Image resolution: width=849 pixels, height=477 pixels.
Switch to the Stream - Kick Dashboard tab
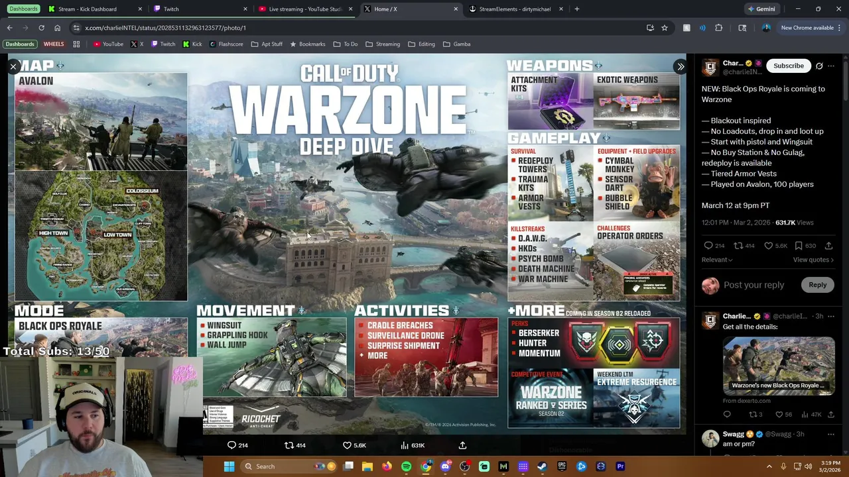(96, 9)
